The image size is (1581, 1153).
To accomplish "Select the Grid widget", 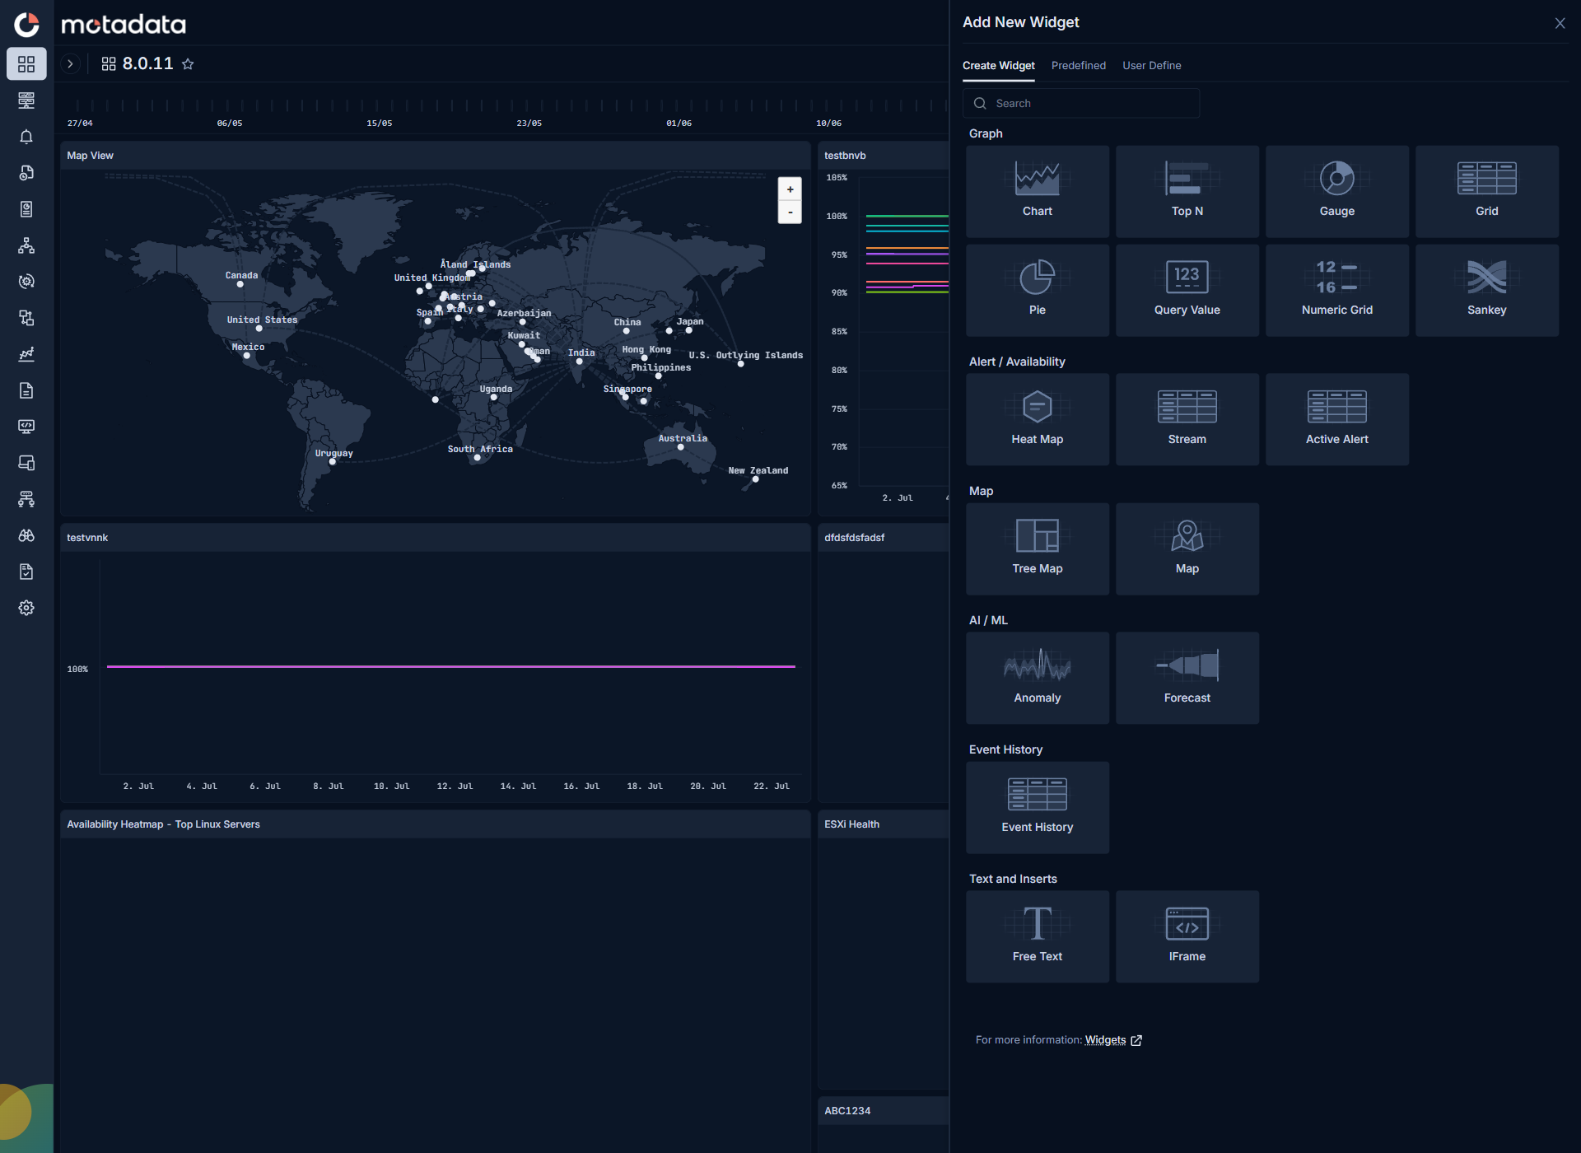I will click(1486, 191).
